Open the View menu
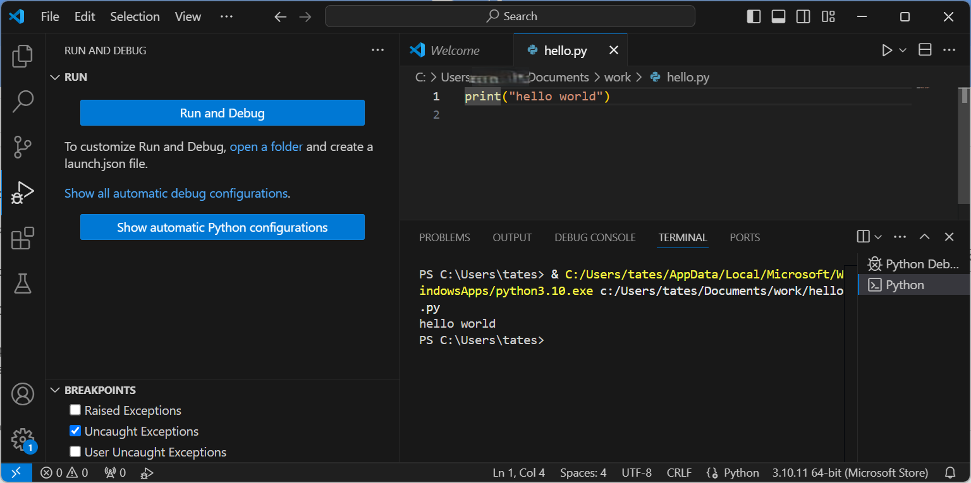971x483 pixels. click(x=188, y=17)
